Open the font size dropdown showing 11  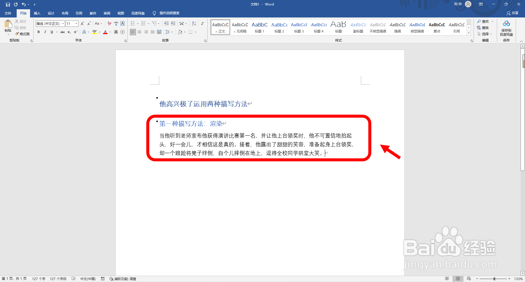tap(76, 24)
